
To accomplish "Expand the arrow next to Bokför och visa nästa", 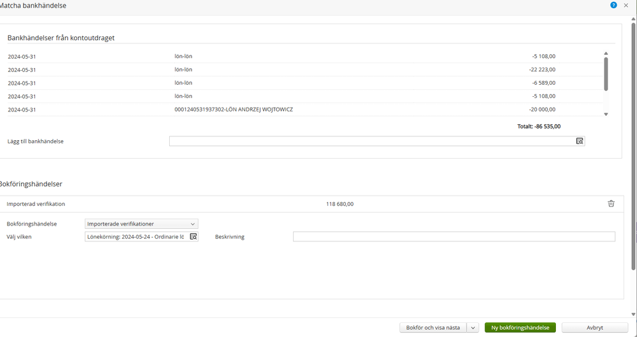I will pos(473,327).
